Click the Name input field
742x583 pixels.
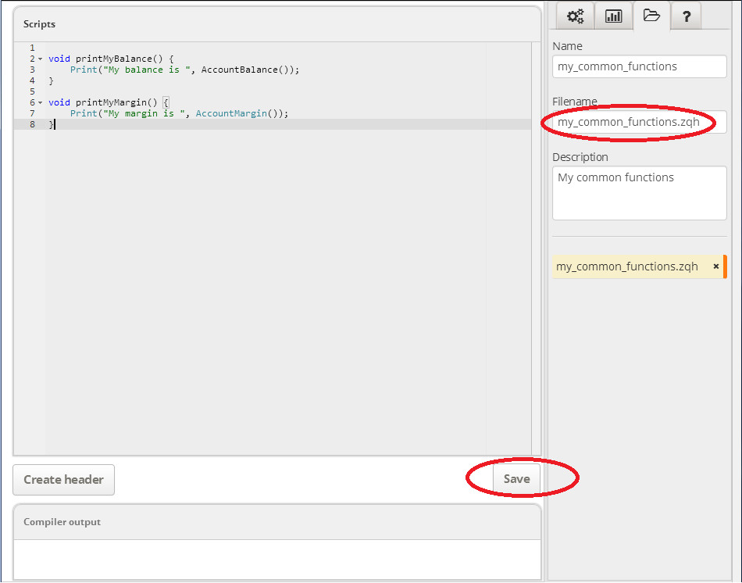point(639,66)
